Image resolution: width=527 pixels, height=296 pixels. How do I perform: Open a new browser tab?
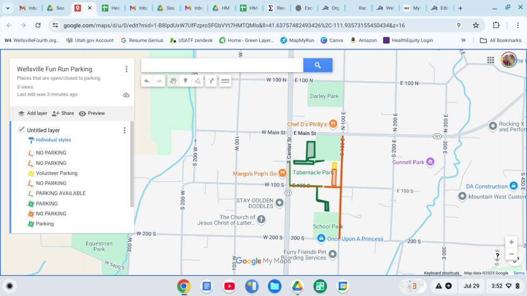pyautogui.click(x=460, y=8)
